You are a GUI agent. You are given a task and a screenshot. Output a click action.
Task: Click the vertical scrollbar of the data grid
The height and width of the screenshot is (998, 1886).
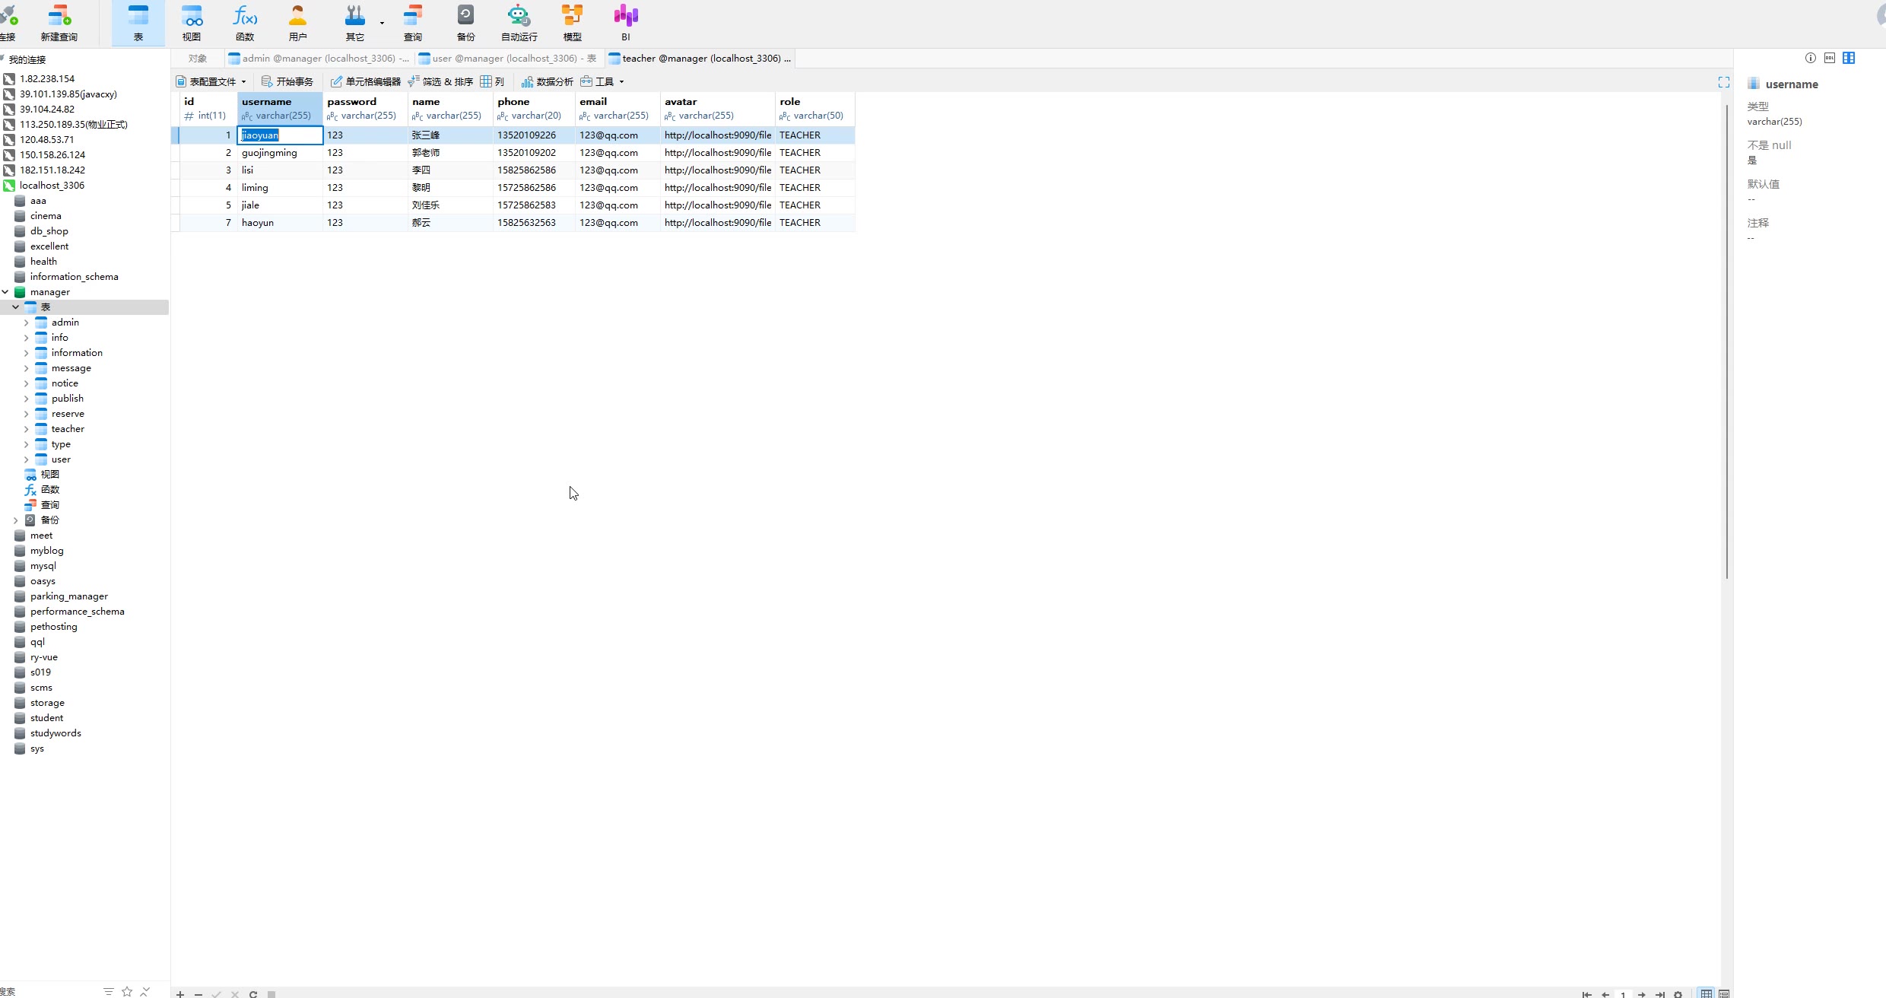pyautogui.click(x=1726, y=342)
